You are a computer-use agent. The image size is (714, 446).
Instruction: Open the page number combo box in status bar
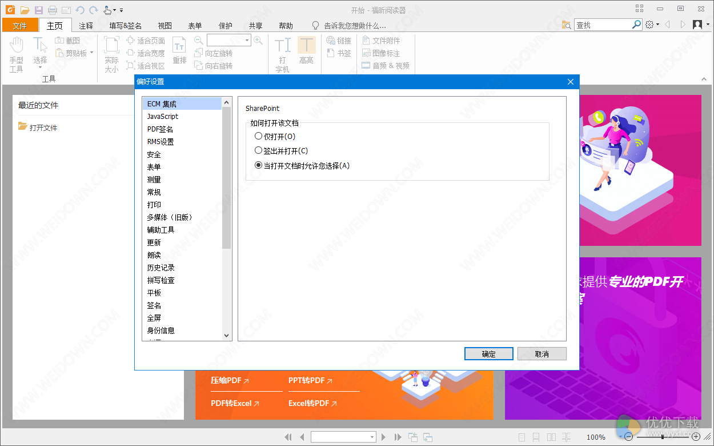[343, 437]
